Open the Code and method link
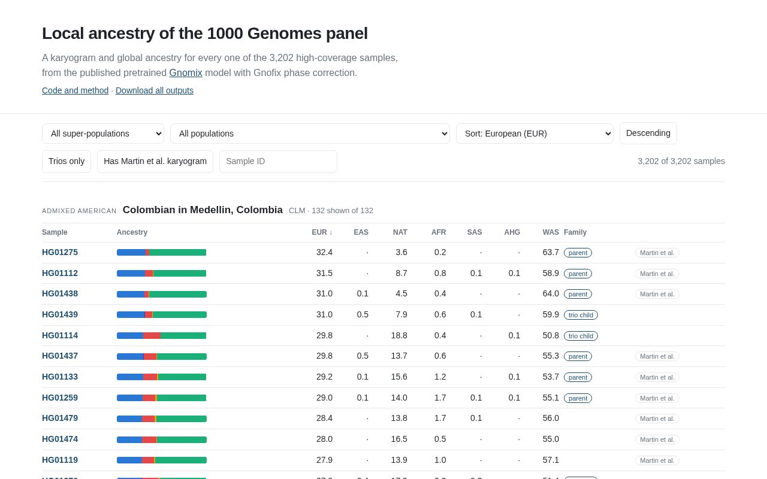Screen dimensions: 767x479 (76, 90)
